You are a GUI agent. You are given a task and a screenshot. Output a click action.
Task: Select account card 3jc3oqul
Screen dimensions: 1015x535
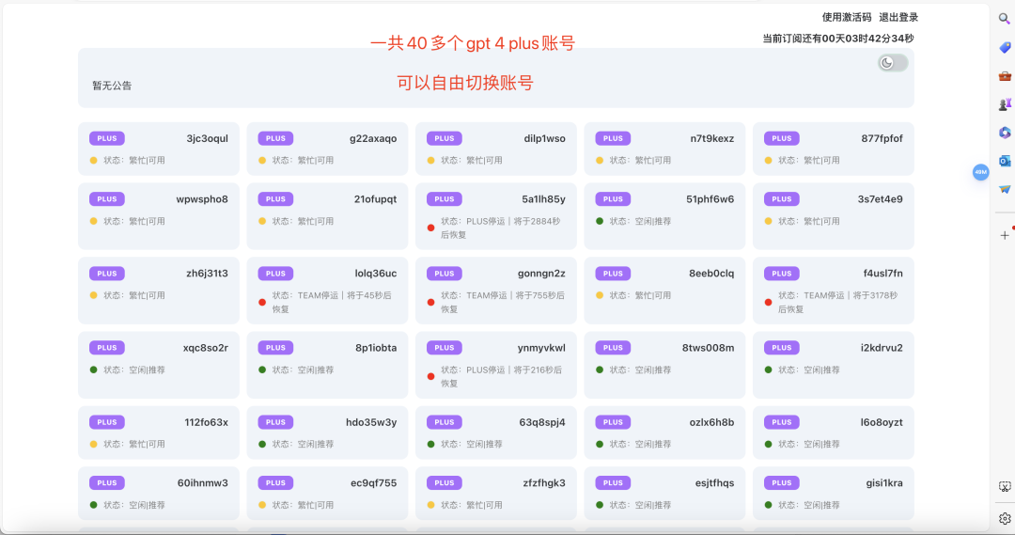click(x=159, y=149)
